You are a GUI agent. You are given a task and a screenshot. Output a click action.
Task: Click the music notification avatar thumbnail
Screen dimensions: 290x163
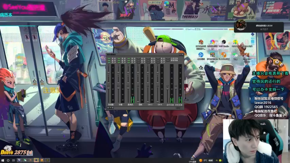click(x=241, y=25)
